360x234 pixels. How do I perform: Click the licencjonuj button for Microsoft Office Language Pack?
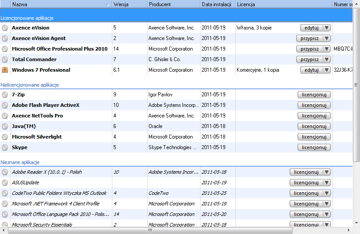[306, 214]
